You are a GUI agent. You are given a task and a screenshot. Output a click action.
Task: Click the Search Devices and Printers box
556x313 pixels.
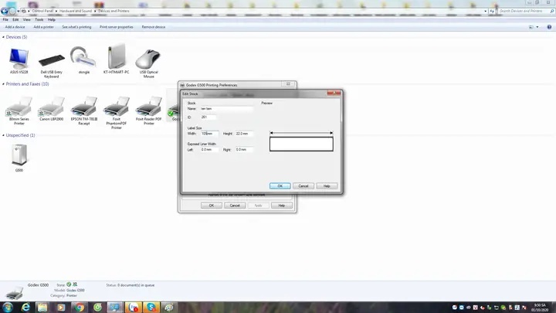[x=524, y=11]
